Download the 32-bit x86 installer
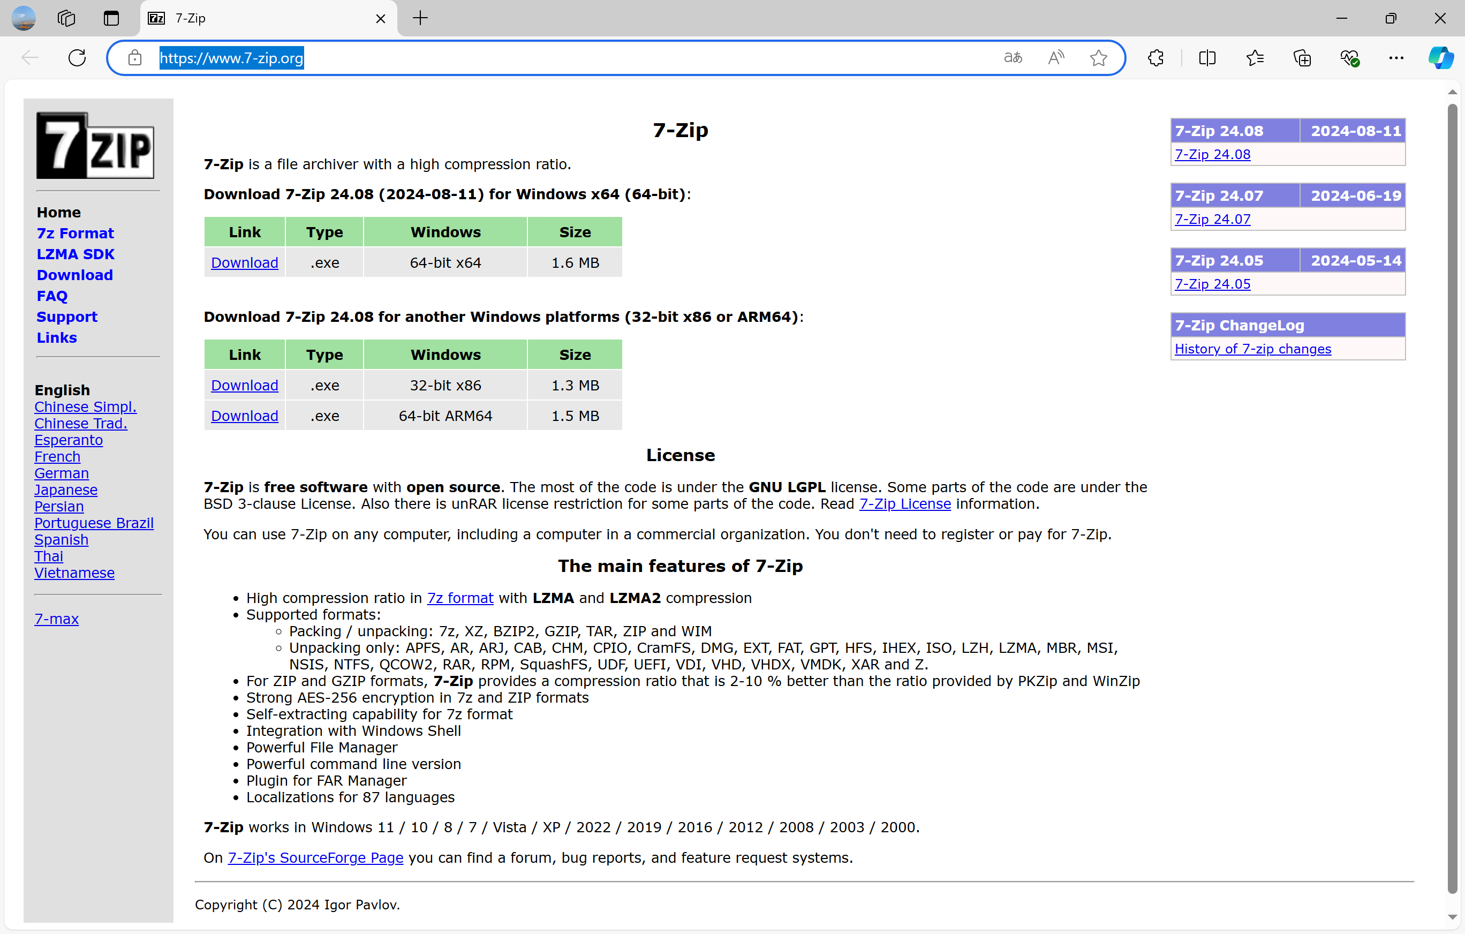Image resolution: width=1465 pixels, height=934 pixels. 245,385
